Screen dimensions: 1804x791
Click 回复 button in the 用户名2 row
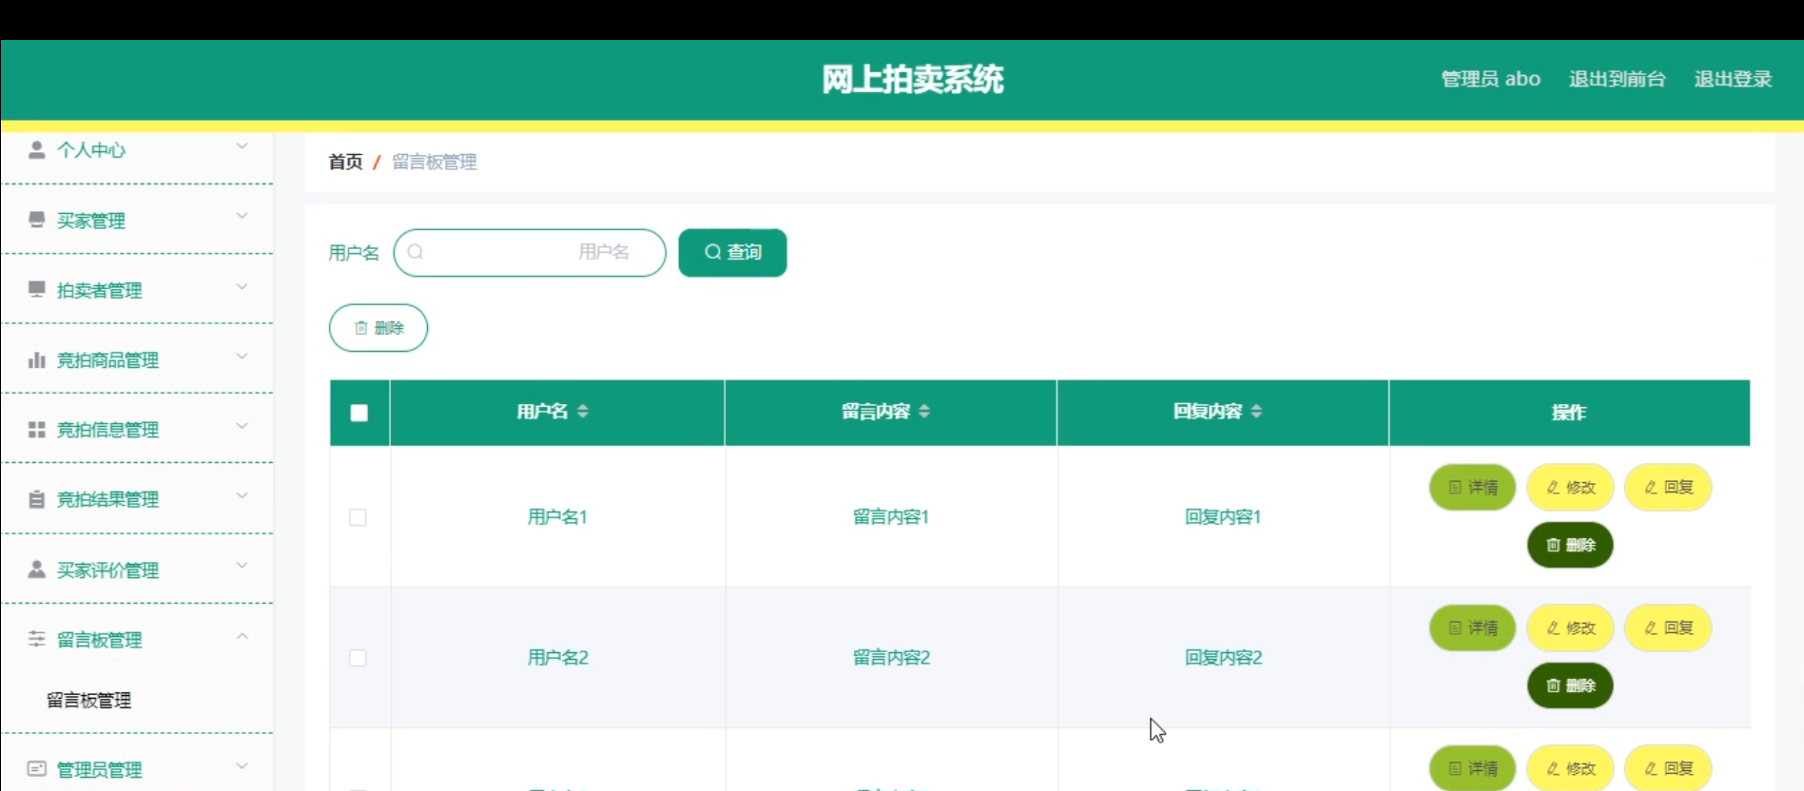coord(1668,628)
